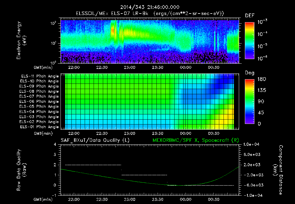Click the 180 value on Deg scale

tap(262, 79)
